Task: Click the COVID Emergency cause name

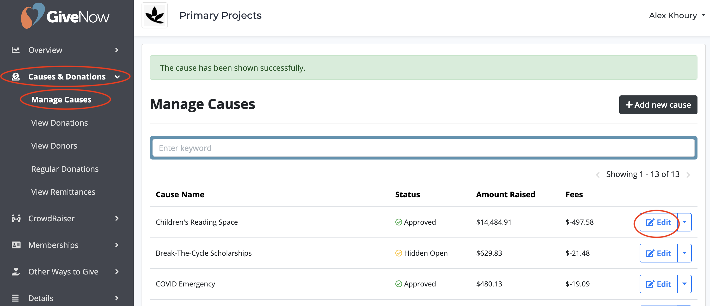Action: [185, 284]
